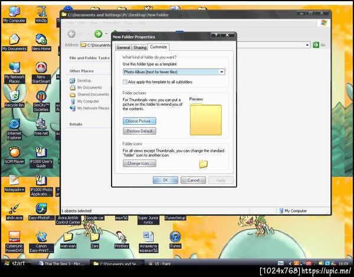The width and height of the screenshot is (354, 277).
Task: Open Desktop link in Other Places
Action: click(80, 81)
